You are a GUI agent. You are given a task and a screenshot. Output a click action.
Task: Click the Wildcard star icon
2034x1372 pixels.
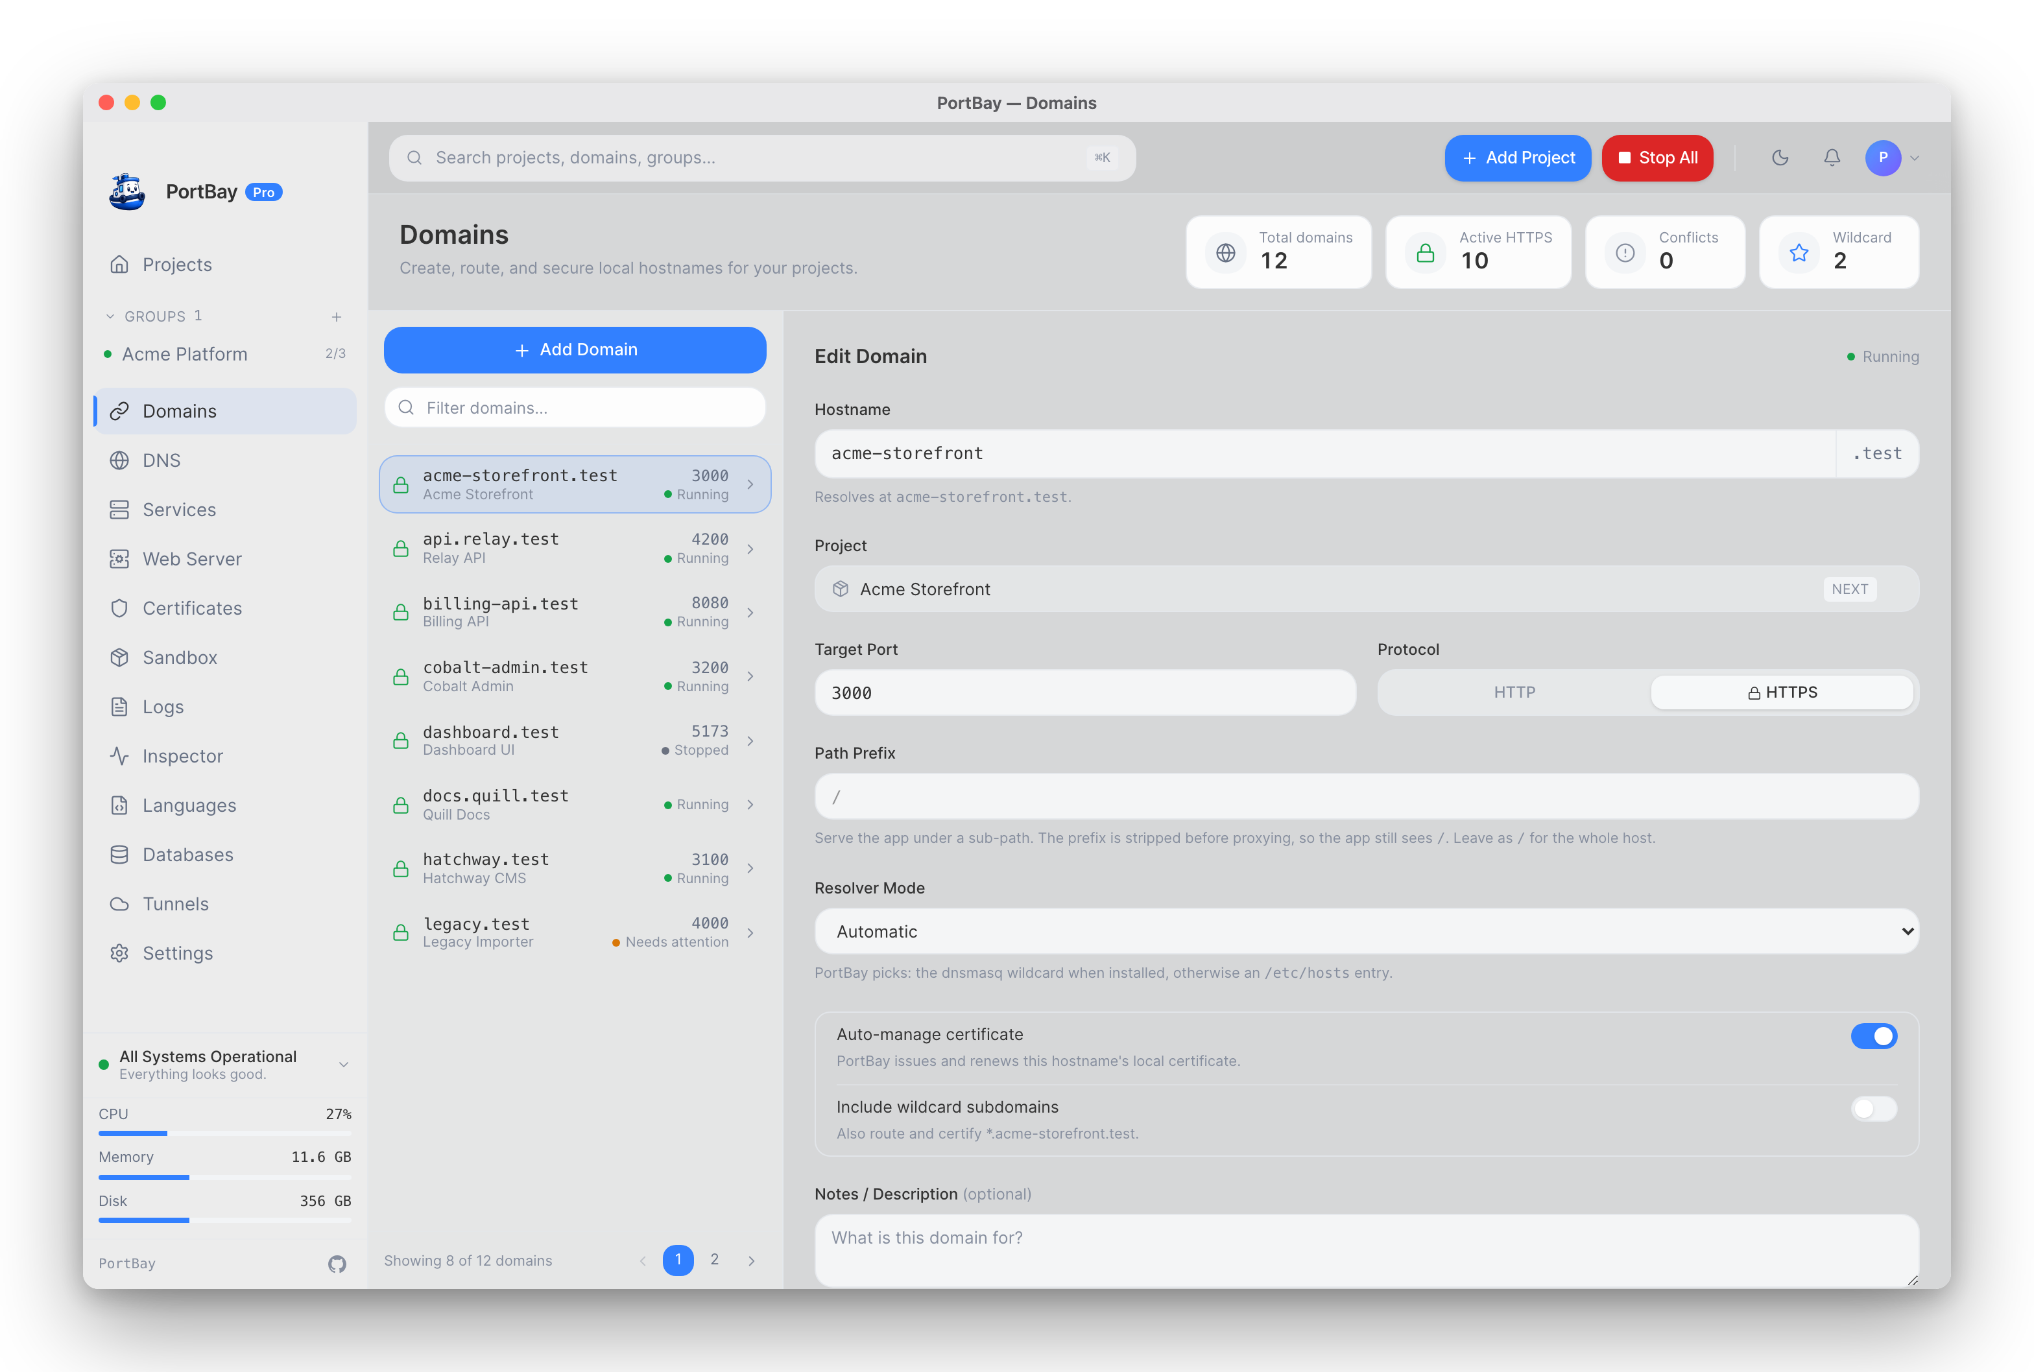point(1799,252)
